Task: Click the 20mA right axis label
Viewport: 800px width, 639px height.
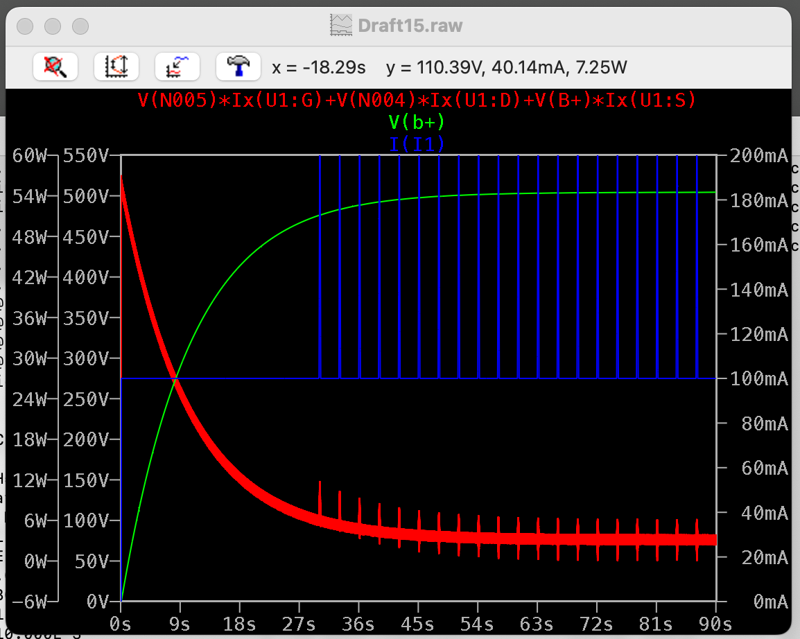Action: pyautogui.click(x=765, y=557)
